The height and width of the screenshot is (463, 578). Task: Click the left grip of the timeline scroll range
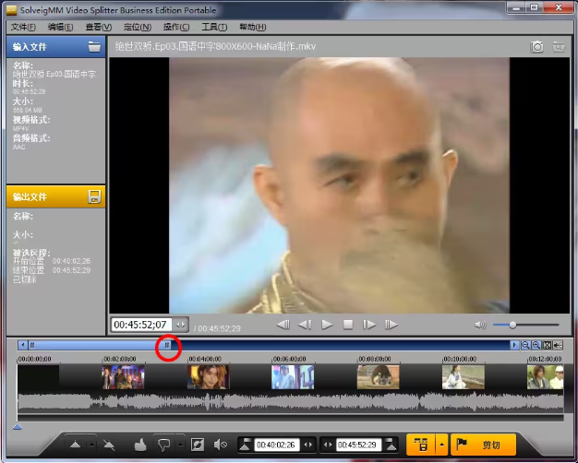32,345
